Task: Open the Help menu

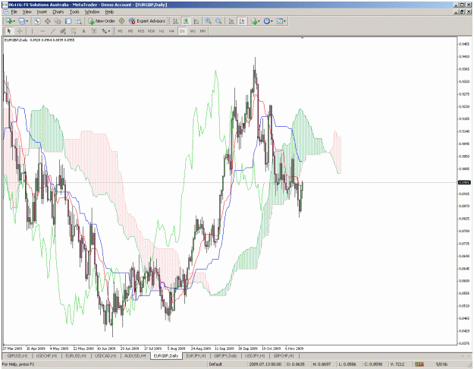Action: pos(109,12)
